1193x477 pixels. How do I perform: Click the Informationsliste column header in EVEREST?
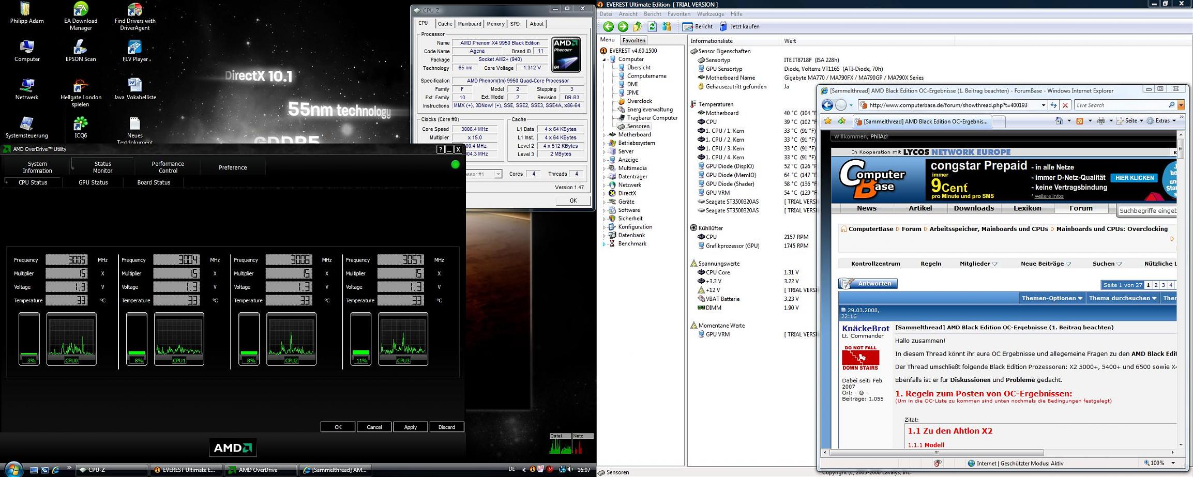click(734, 41)
